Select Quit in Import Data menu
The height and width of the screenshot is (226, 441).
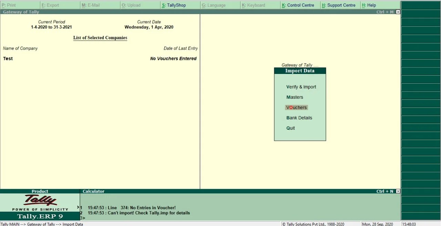pyautogui.click(x=290, y=128)
